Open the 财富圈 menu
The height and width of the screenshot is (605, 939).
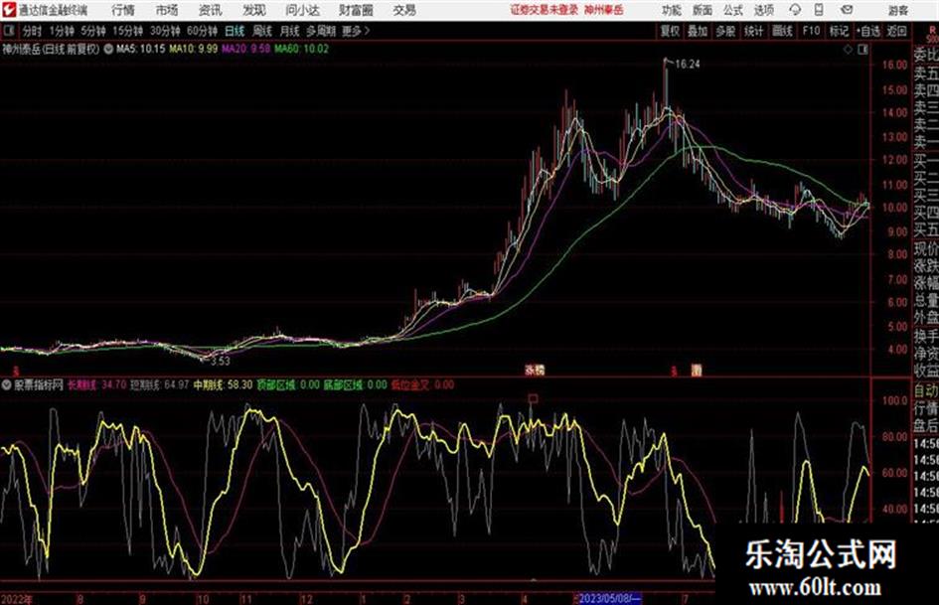click(356, 10)
